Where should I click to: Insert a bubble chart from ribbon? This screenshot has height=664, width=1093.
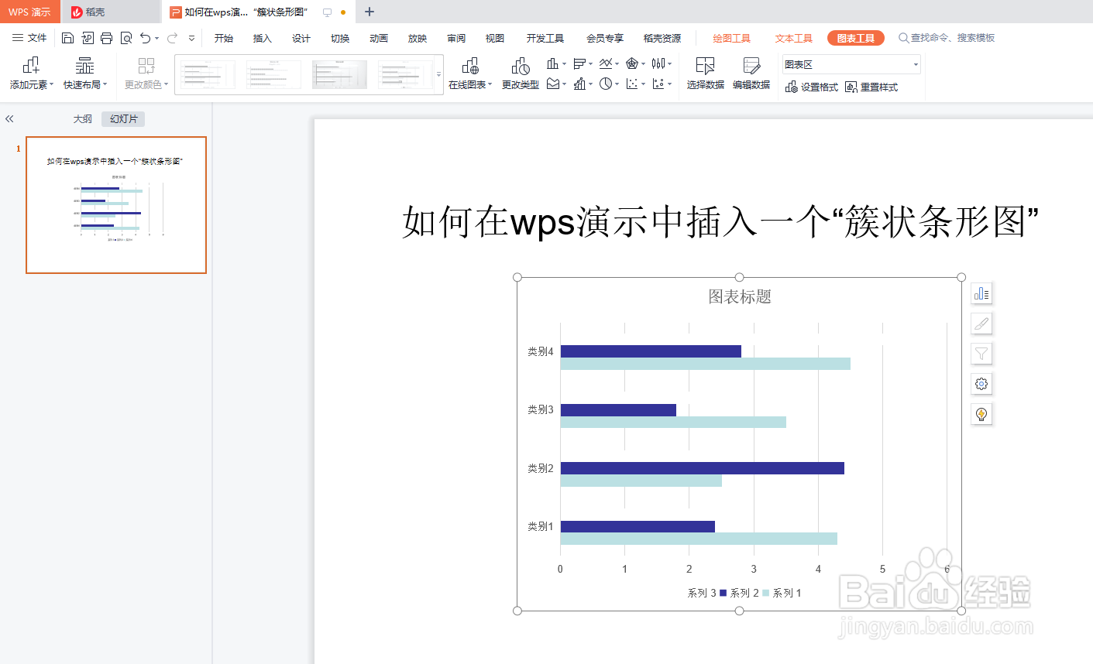pyautogui.click(x=658, y=84)
